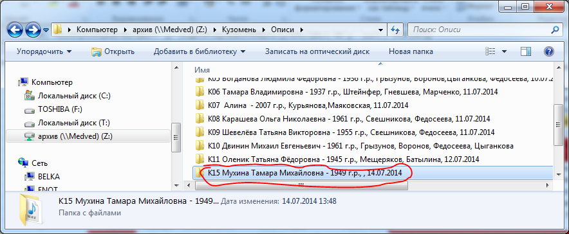Screen dimensions: 569x234
Task: Click the Компьютер icon in sidebar
Action: [x=23, y=82]
